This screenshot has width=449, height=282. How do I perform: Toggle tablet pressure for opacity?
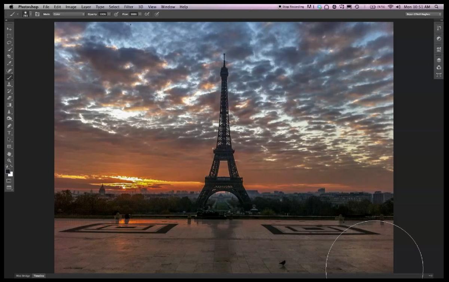(116, 14)
